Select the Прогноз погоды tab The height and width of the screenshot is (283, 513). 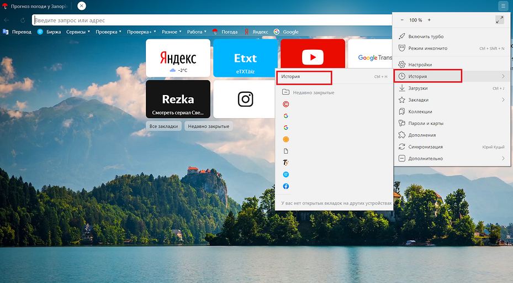(36, 6)
